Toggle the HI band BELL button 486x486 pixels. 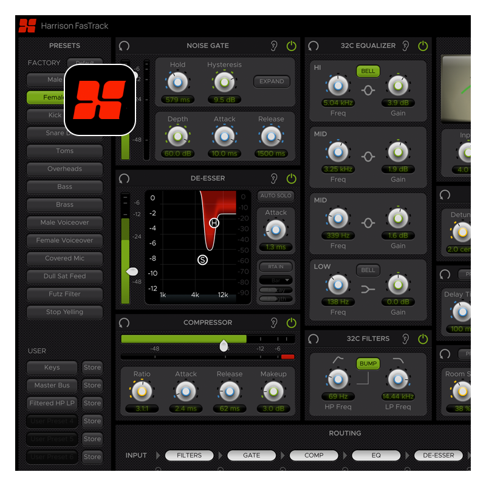[x=368, y=71]
